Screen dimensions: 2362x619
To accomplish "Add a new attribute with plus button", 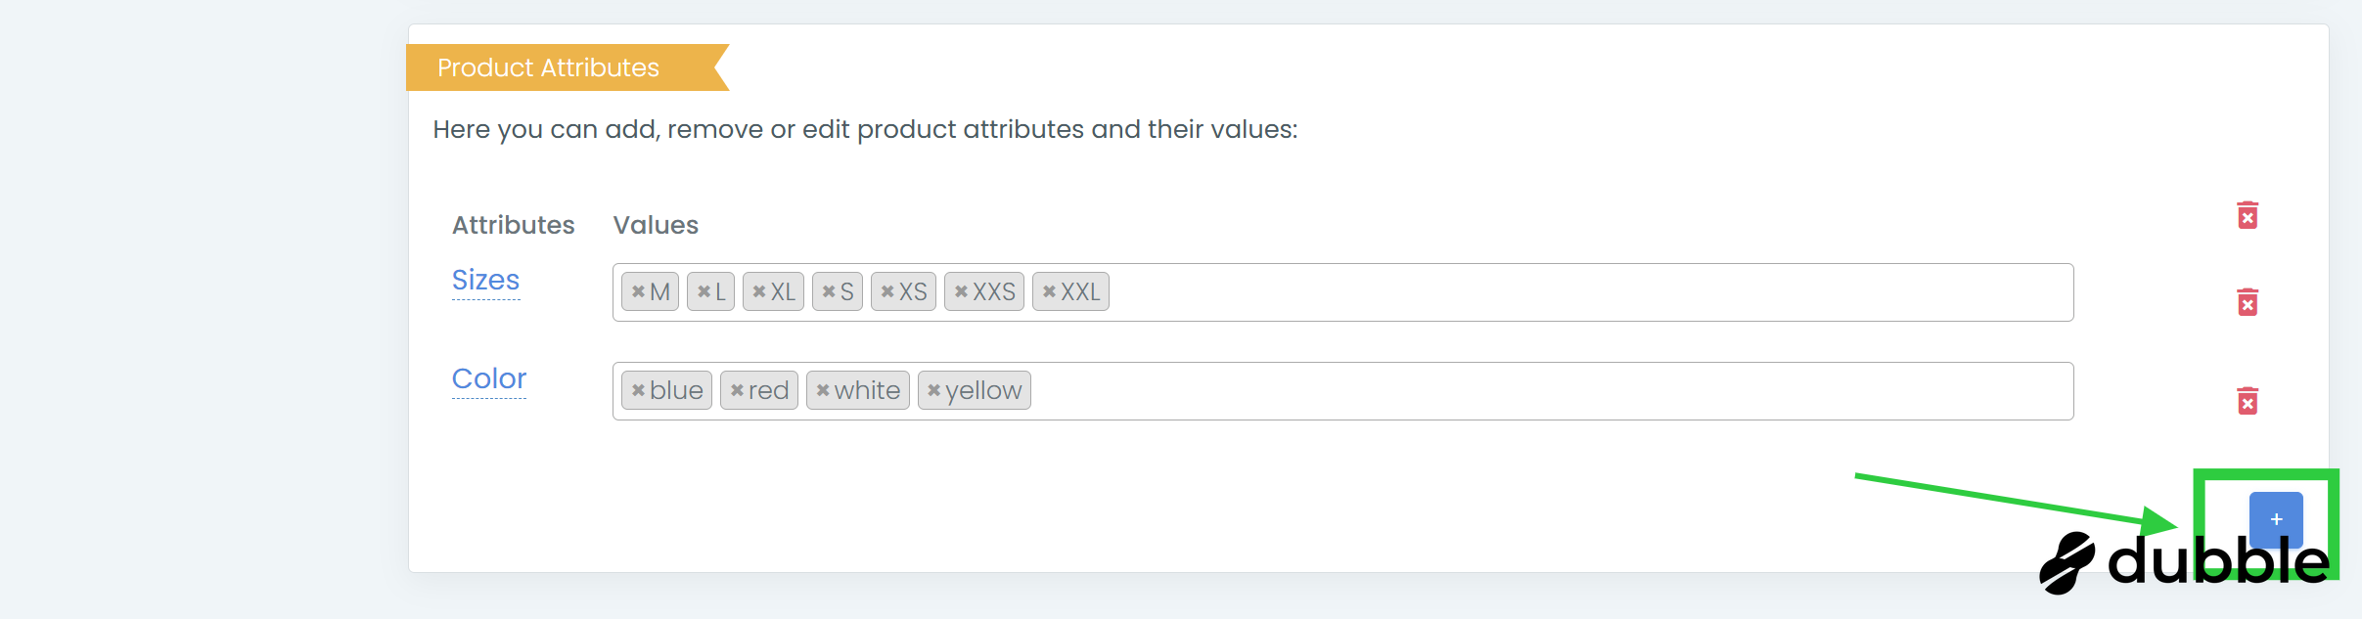I will point(2276,519).
